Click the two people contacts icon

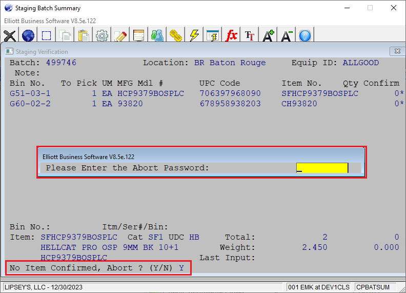tap(157, 35)
